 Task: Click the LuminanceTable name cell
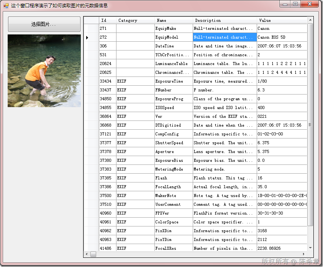tap(174, 64)
